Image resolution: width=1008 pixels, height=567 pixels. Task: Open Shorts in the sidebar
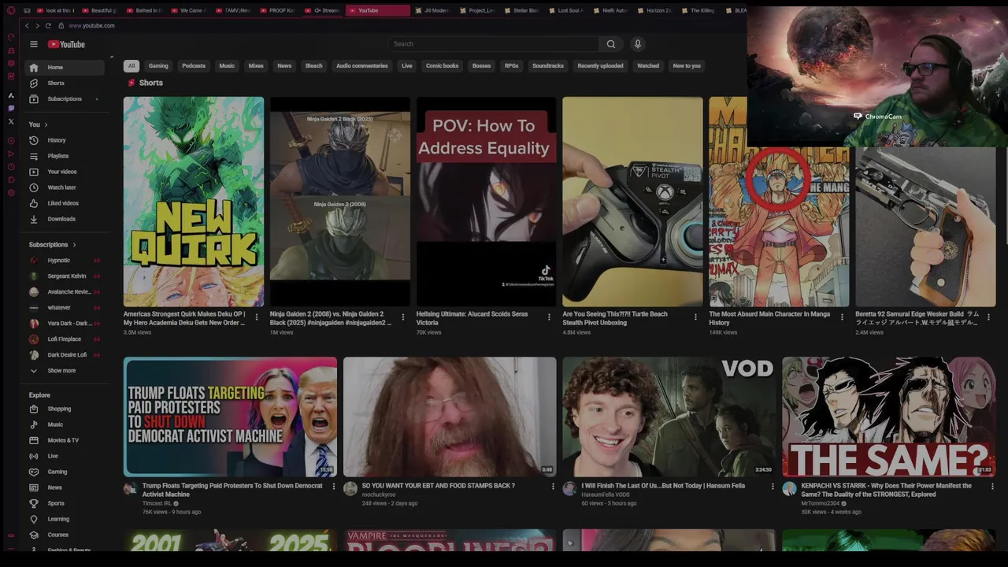click(x=65, y=83)
